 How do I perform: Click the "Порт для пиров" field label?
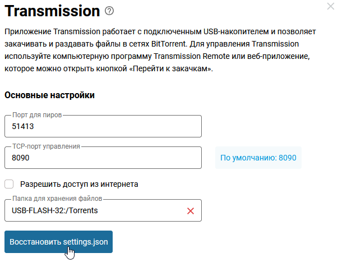click(36, 115)
